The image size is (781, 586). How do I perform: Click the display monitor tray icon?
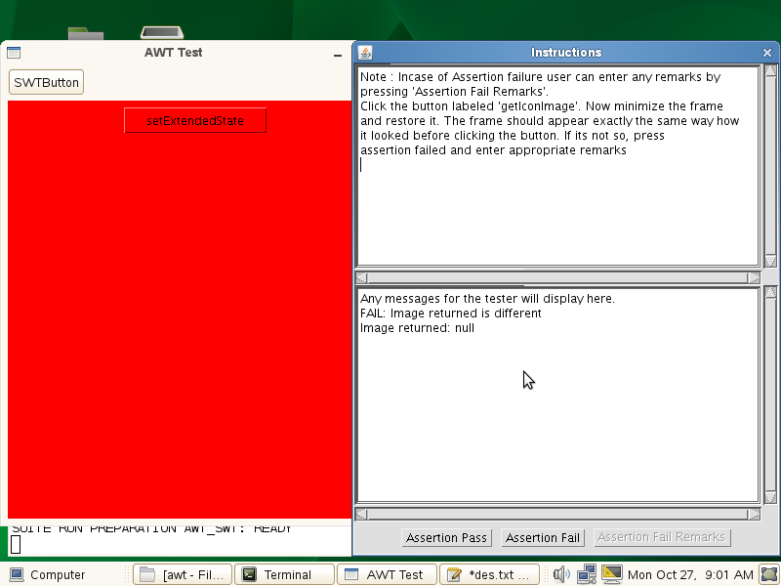612,574
